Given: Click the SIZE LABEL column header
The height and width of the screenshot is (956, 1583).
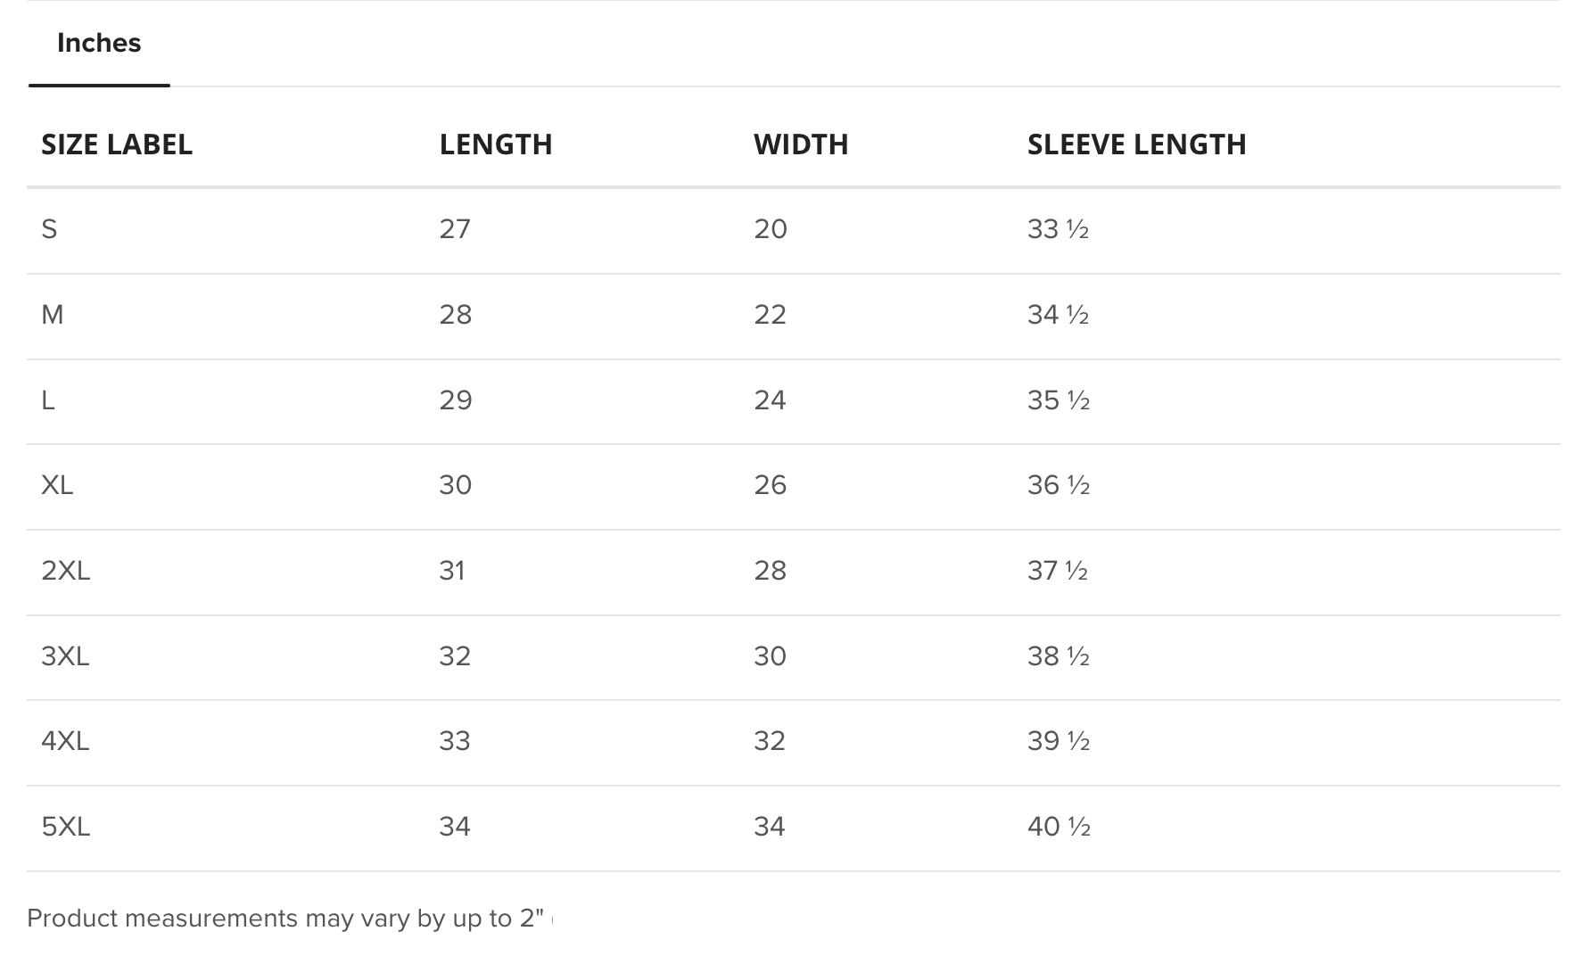Looking at the screenshot, I should click(x=117, y=144).
